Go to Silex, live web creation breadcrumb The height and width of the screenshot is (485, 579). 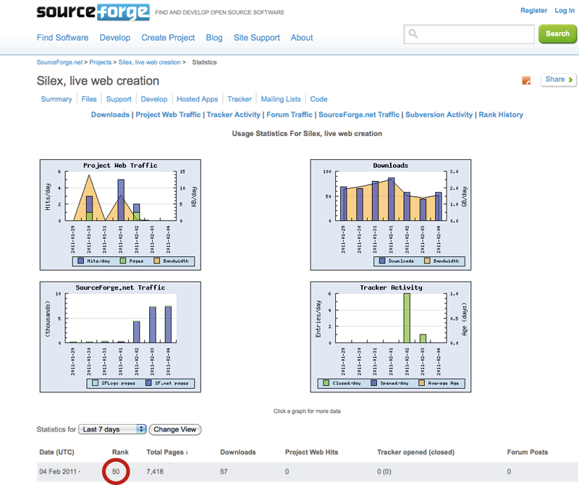[x=150, y=62]
